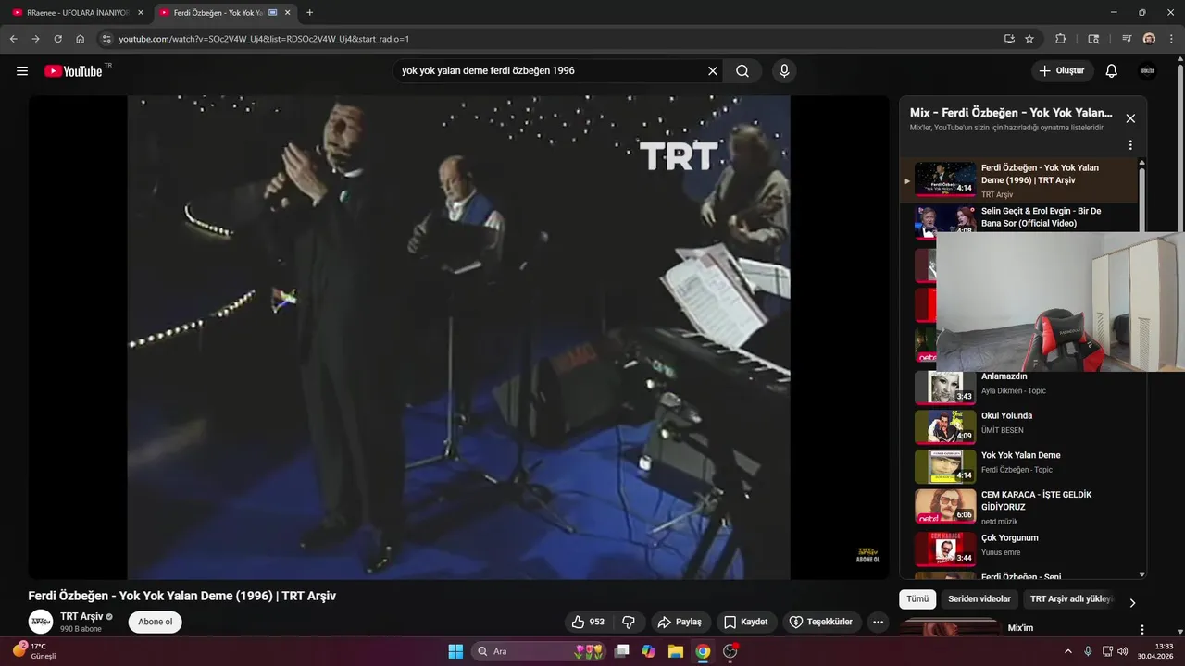This screenshot has height=666, width=1185.
Task: Clear the search box text
Action: point(713,71)
